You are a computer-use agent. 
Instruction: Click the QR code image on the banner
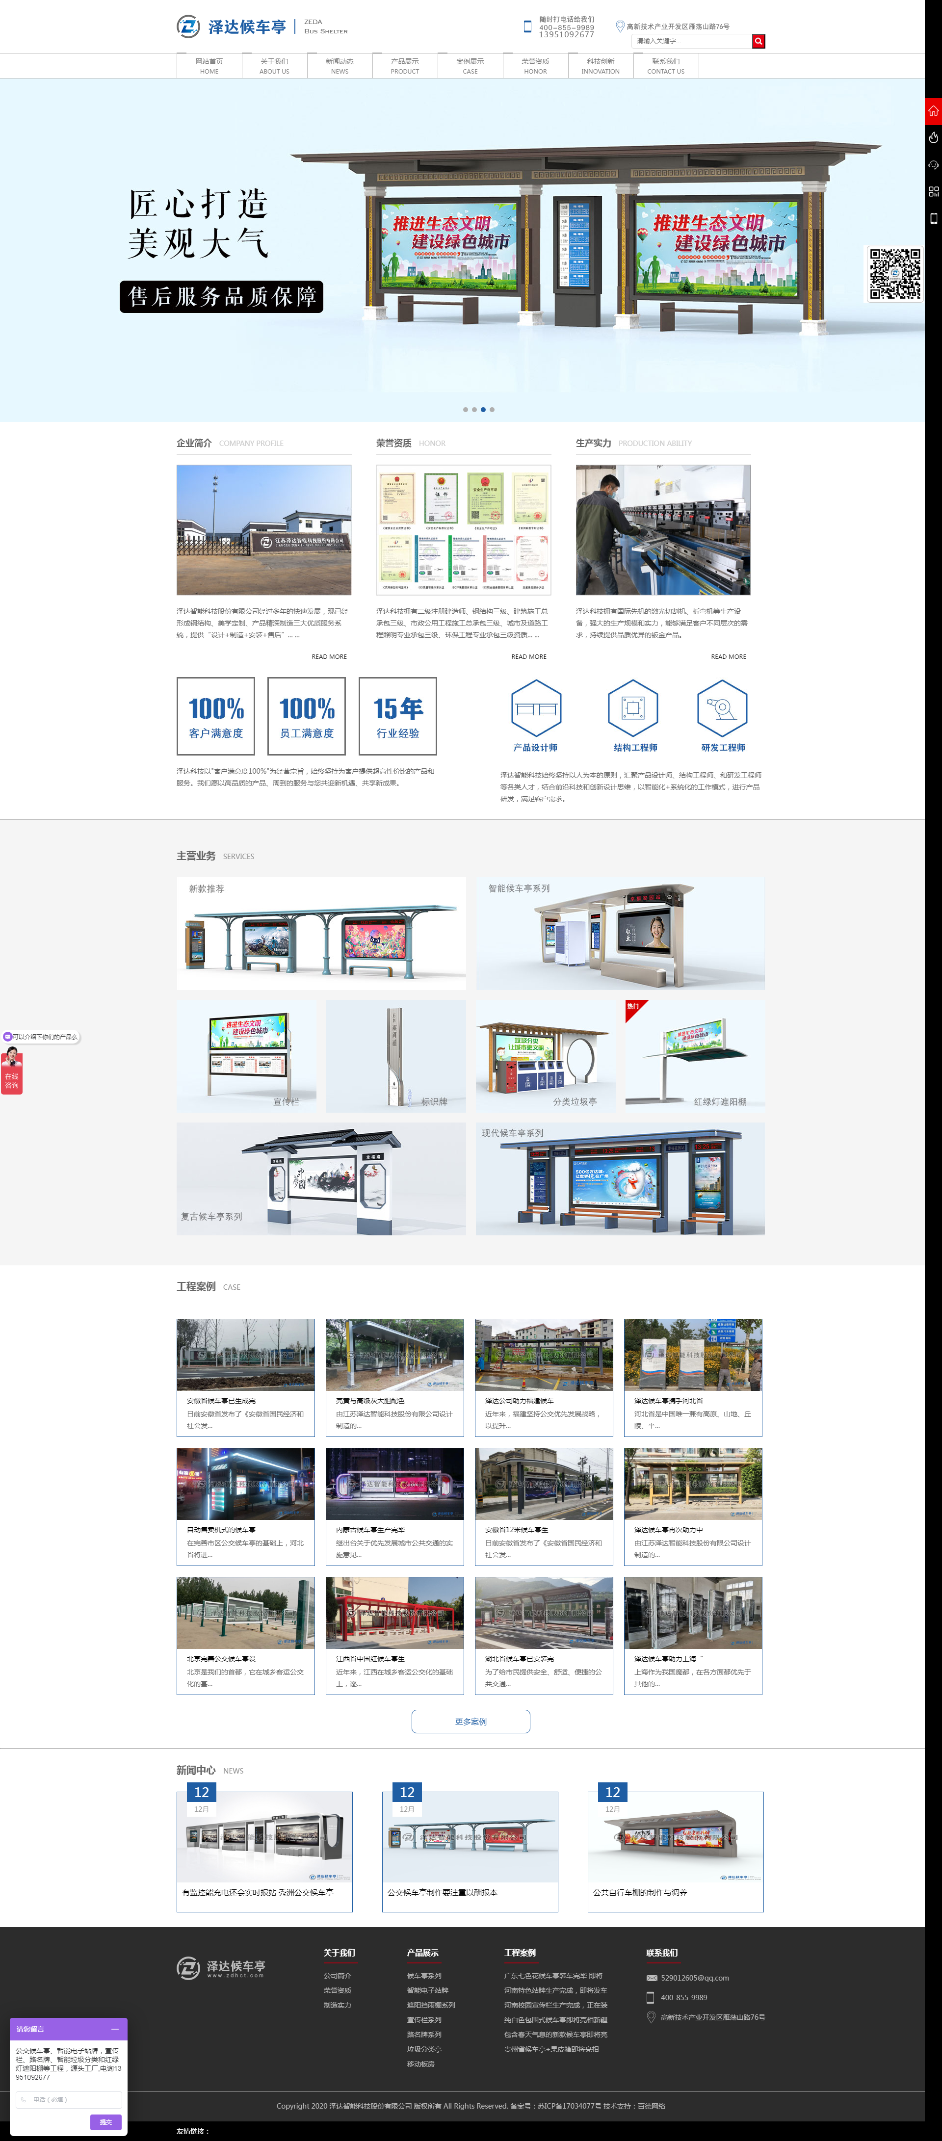tap(894, 273)
